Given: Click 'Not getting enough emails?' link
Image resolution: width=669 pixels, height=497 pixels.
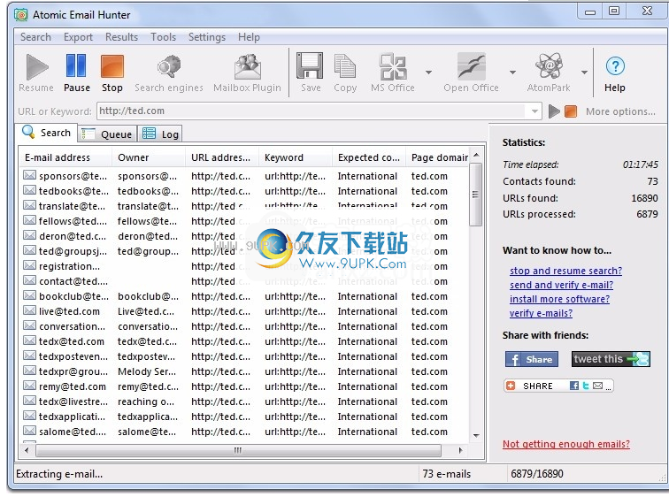Looking at the screenshot, I should [566, 444].
